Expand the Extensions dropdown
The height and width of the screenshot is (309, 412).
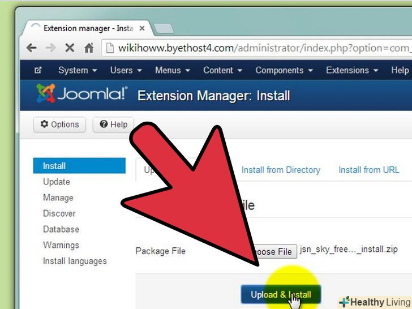coord(352,70)
